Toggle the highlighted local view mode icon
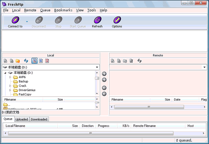This screenshot has height=144, width=209. click(x=35, y=61)
